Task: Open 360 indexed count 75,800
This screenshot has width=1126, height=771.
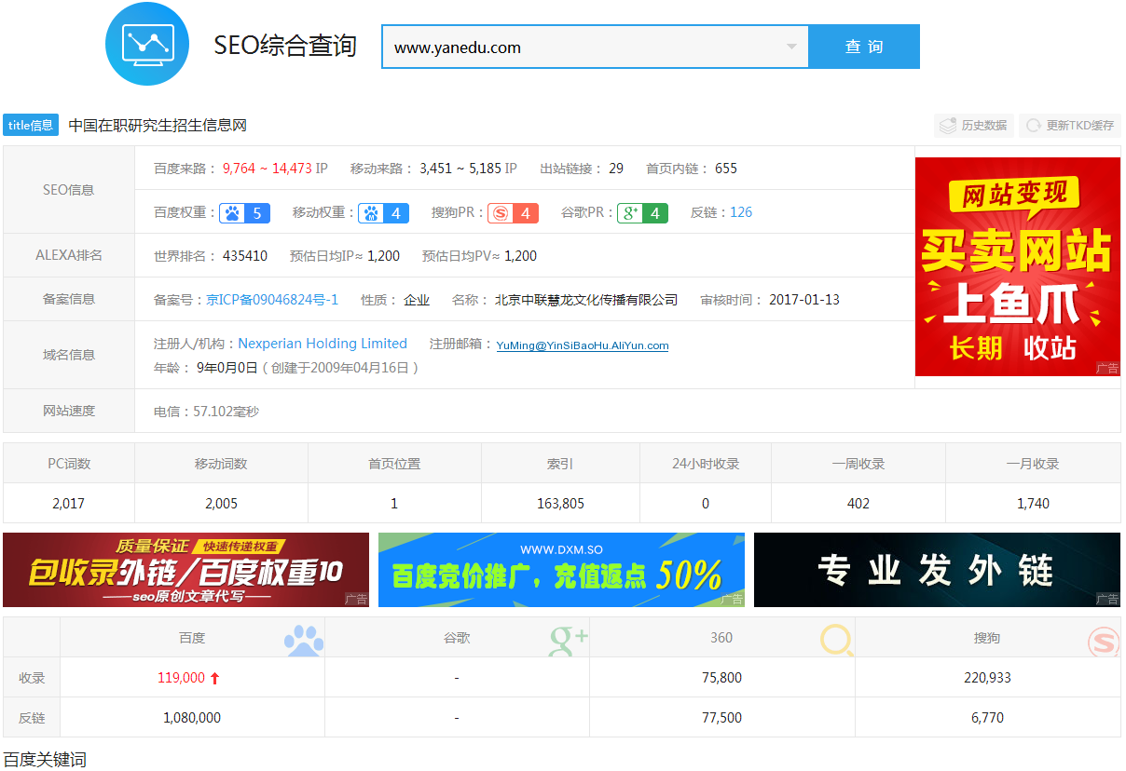Action: pos(721,678)
